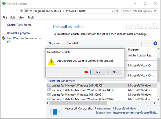Click the change view icon
This screenshot has height=119, width=161.
click(143, 43)
